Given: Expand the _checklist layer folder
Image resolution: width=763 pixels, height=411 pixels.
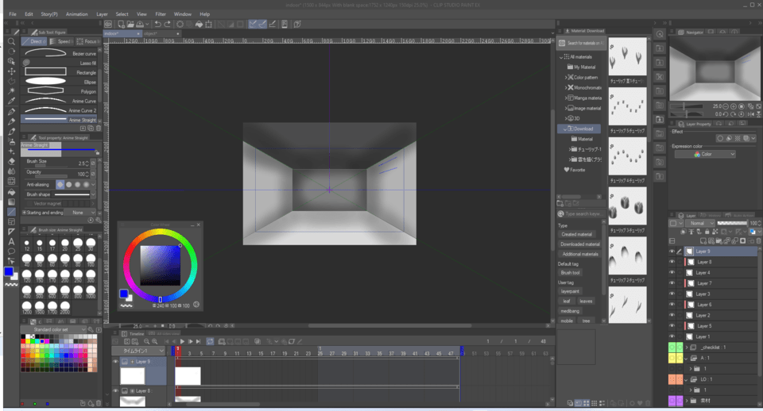Looking at the screenshot, I should point(687,348).
